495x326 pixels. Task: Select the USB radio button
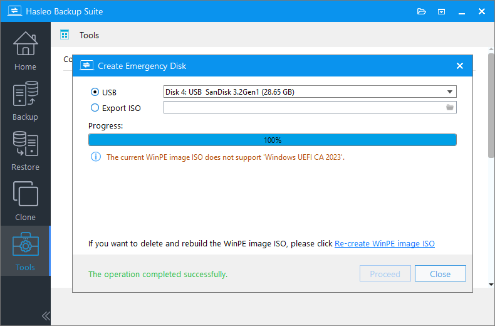coord(95,92)
